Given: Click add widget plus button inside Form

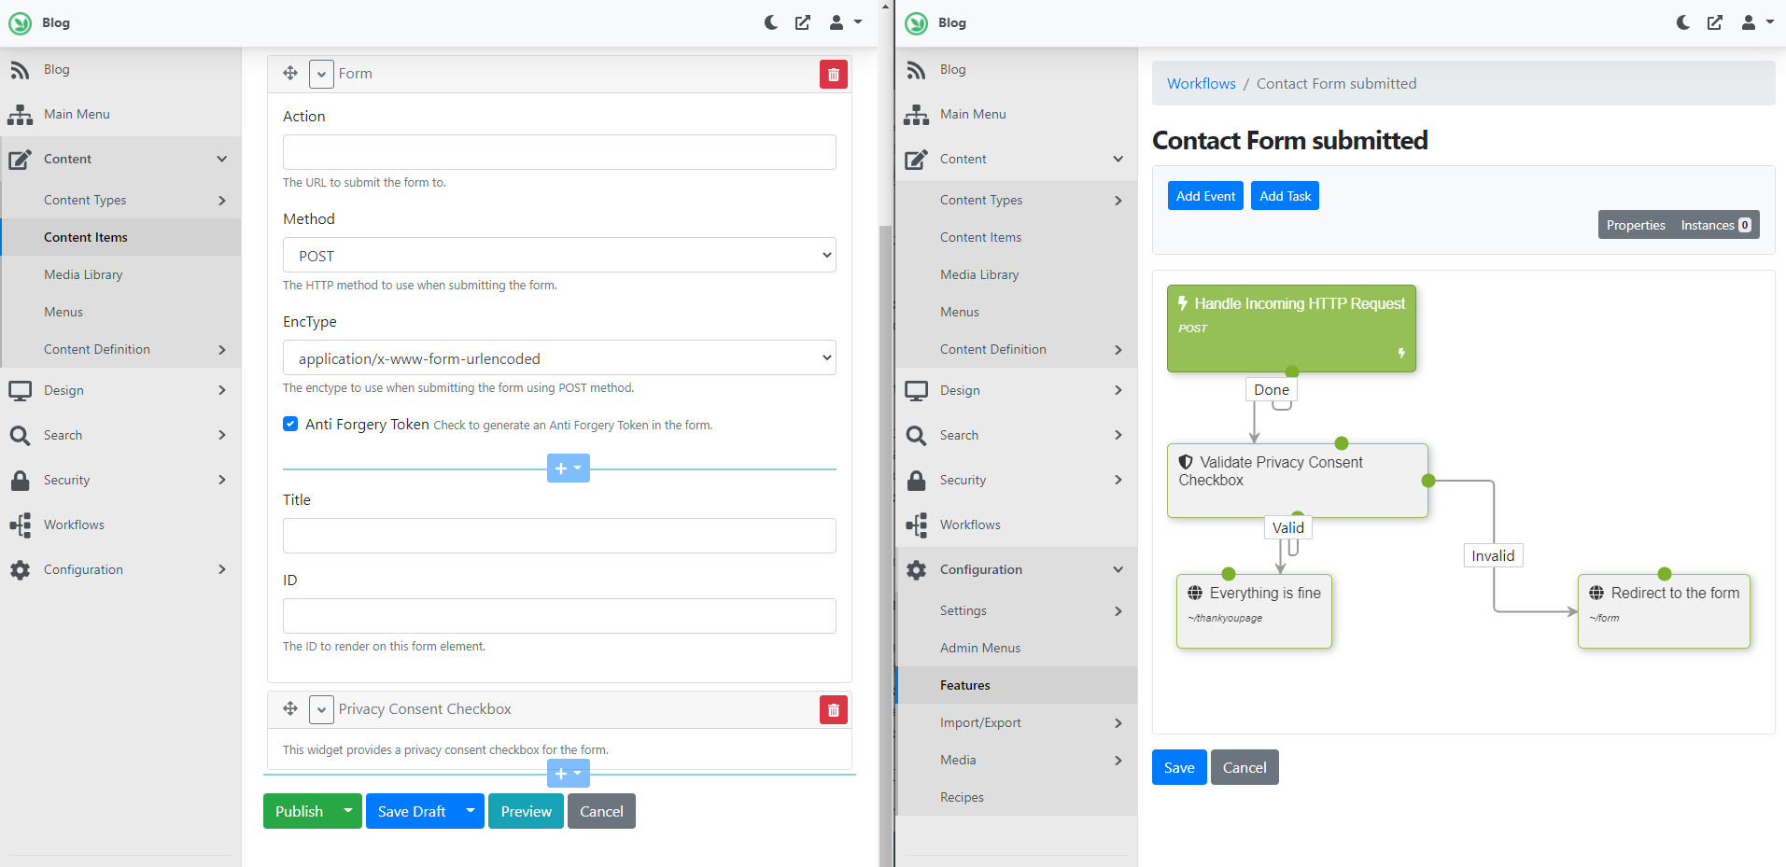Looking at the screenshot, I should coord(568,468).
